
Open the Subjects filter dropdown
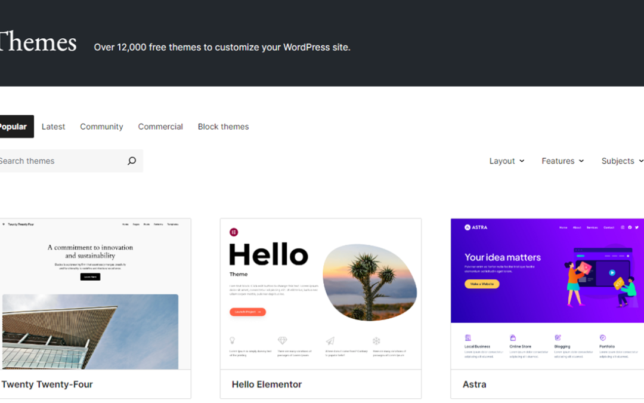[x=622, y=161]
